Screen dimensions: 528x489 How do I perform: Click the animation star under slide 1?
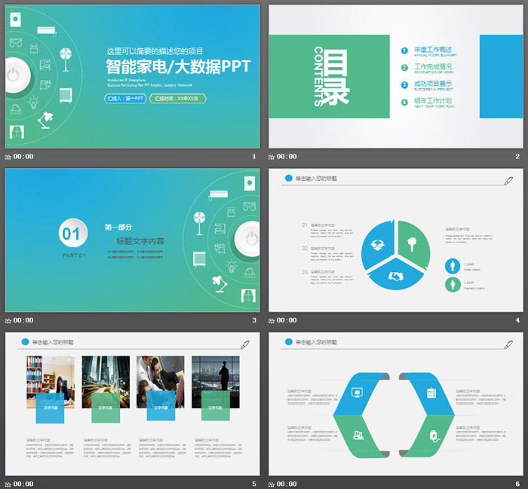tap(8, 157)
